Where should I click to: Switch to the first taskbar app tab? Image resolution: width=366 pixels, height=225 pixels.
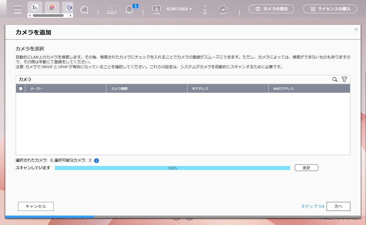pos(35,7)
